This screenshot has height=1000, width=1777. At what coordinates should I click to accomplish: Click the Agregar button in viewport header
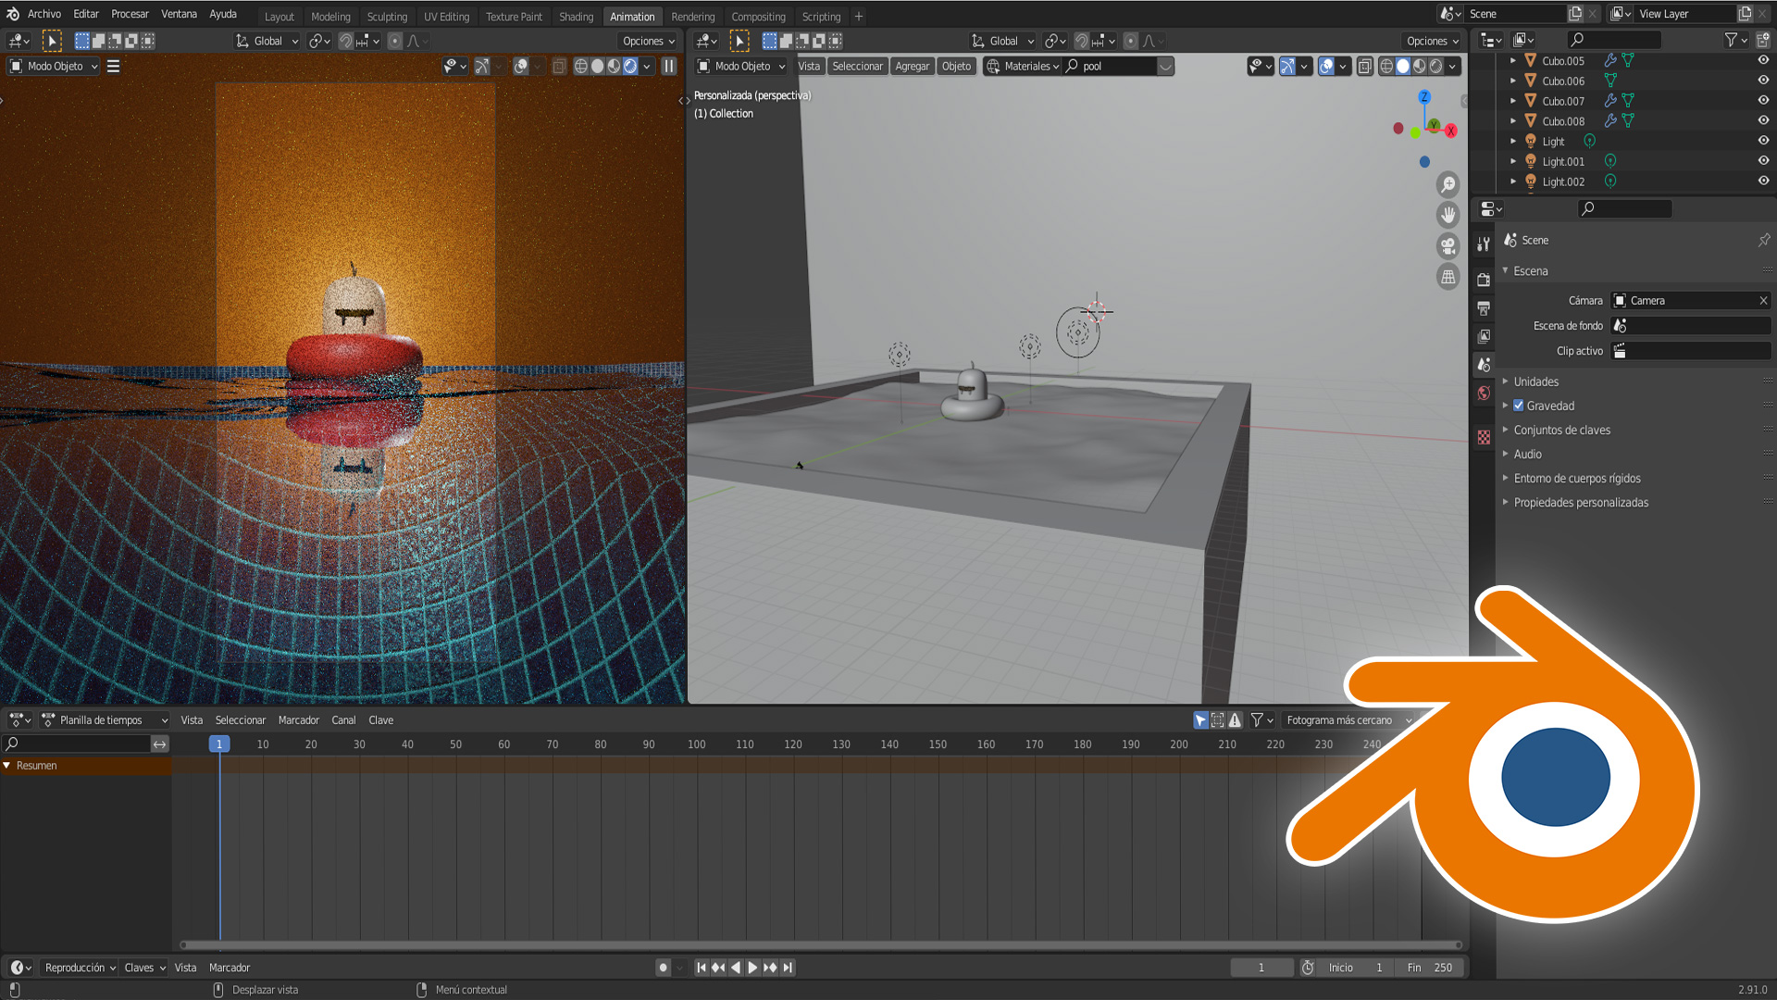click(912, 66)
